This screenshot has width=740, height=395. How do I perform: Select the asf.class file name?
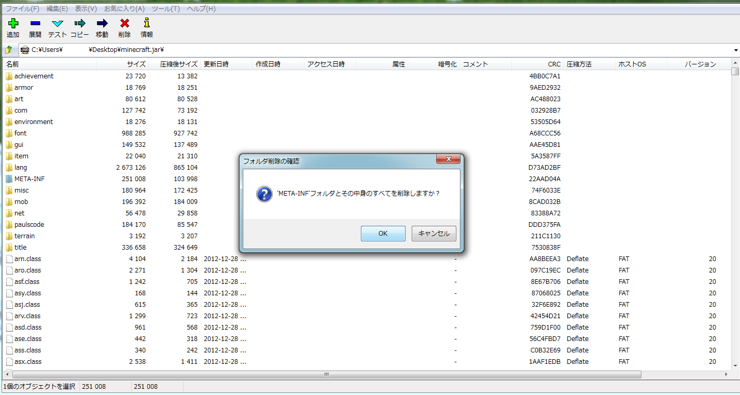(x=27, y=281)
